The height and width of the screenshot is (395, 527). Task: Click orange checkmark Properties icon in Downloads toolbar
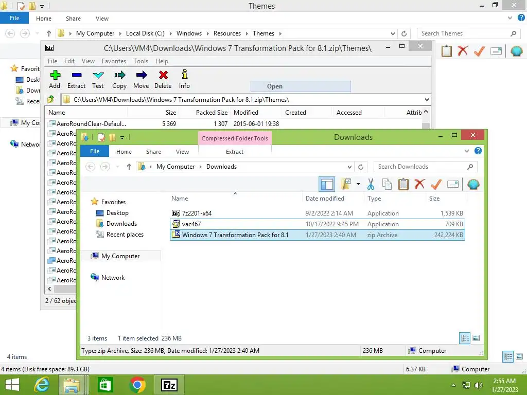coord(436,184)
